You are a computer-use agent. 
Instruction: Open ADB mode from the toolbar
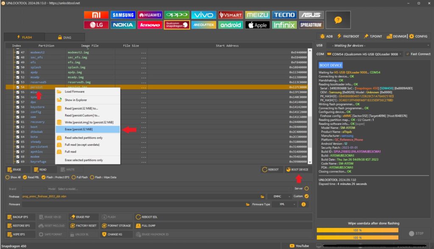click(326, 36)
